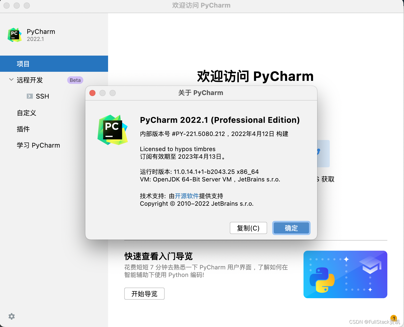Open the 自定义 sidebar tab
The height and width of the screenshot is (327, 404).
[27, 113]
